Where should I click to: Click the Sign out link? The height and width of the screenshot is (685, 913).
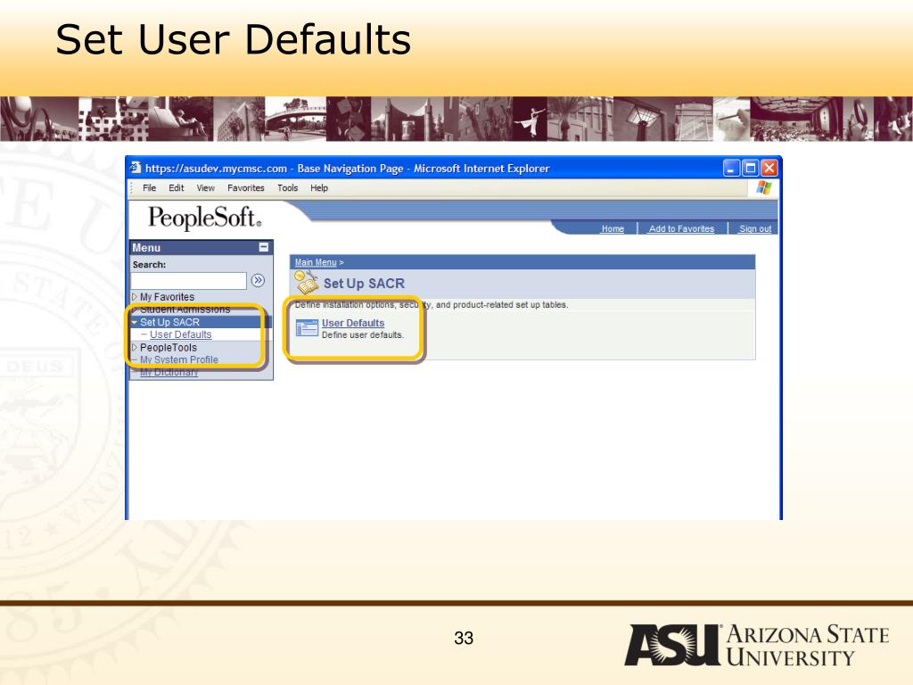(x=755, y=229)
